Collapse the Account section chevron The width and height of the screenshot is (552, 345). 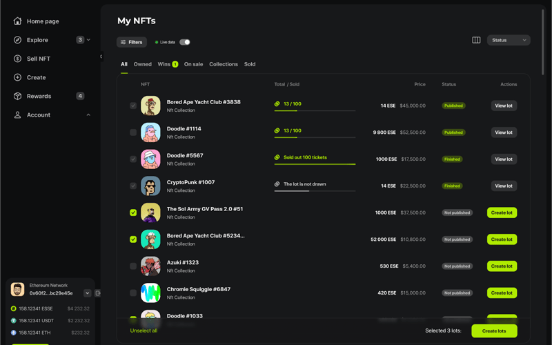pyautogui.click(x=88, y=115)
